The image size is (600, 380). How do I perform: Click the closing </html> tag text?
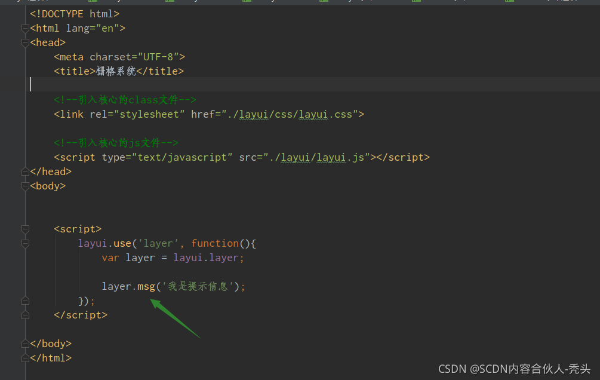click(51, 358)
